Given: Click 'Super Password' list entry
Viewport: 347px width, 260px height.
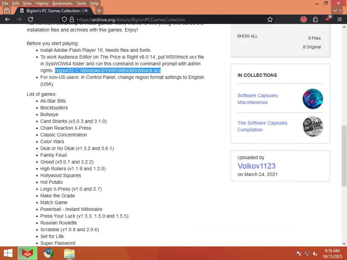Looking at the screenshot, I should 58,243.
